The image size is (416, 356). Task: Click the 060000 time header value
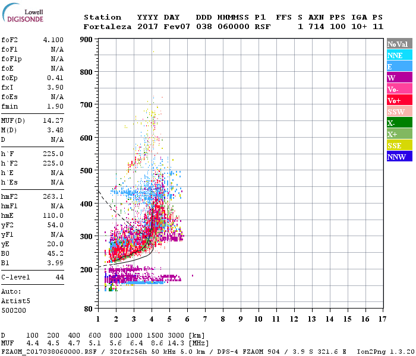(x=234, y=27)
